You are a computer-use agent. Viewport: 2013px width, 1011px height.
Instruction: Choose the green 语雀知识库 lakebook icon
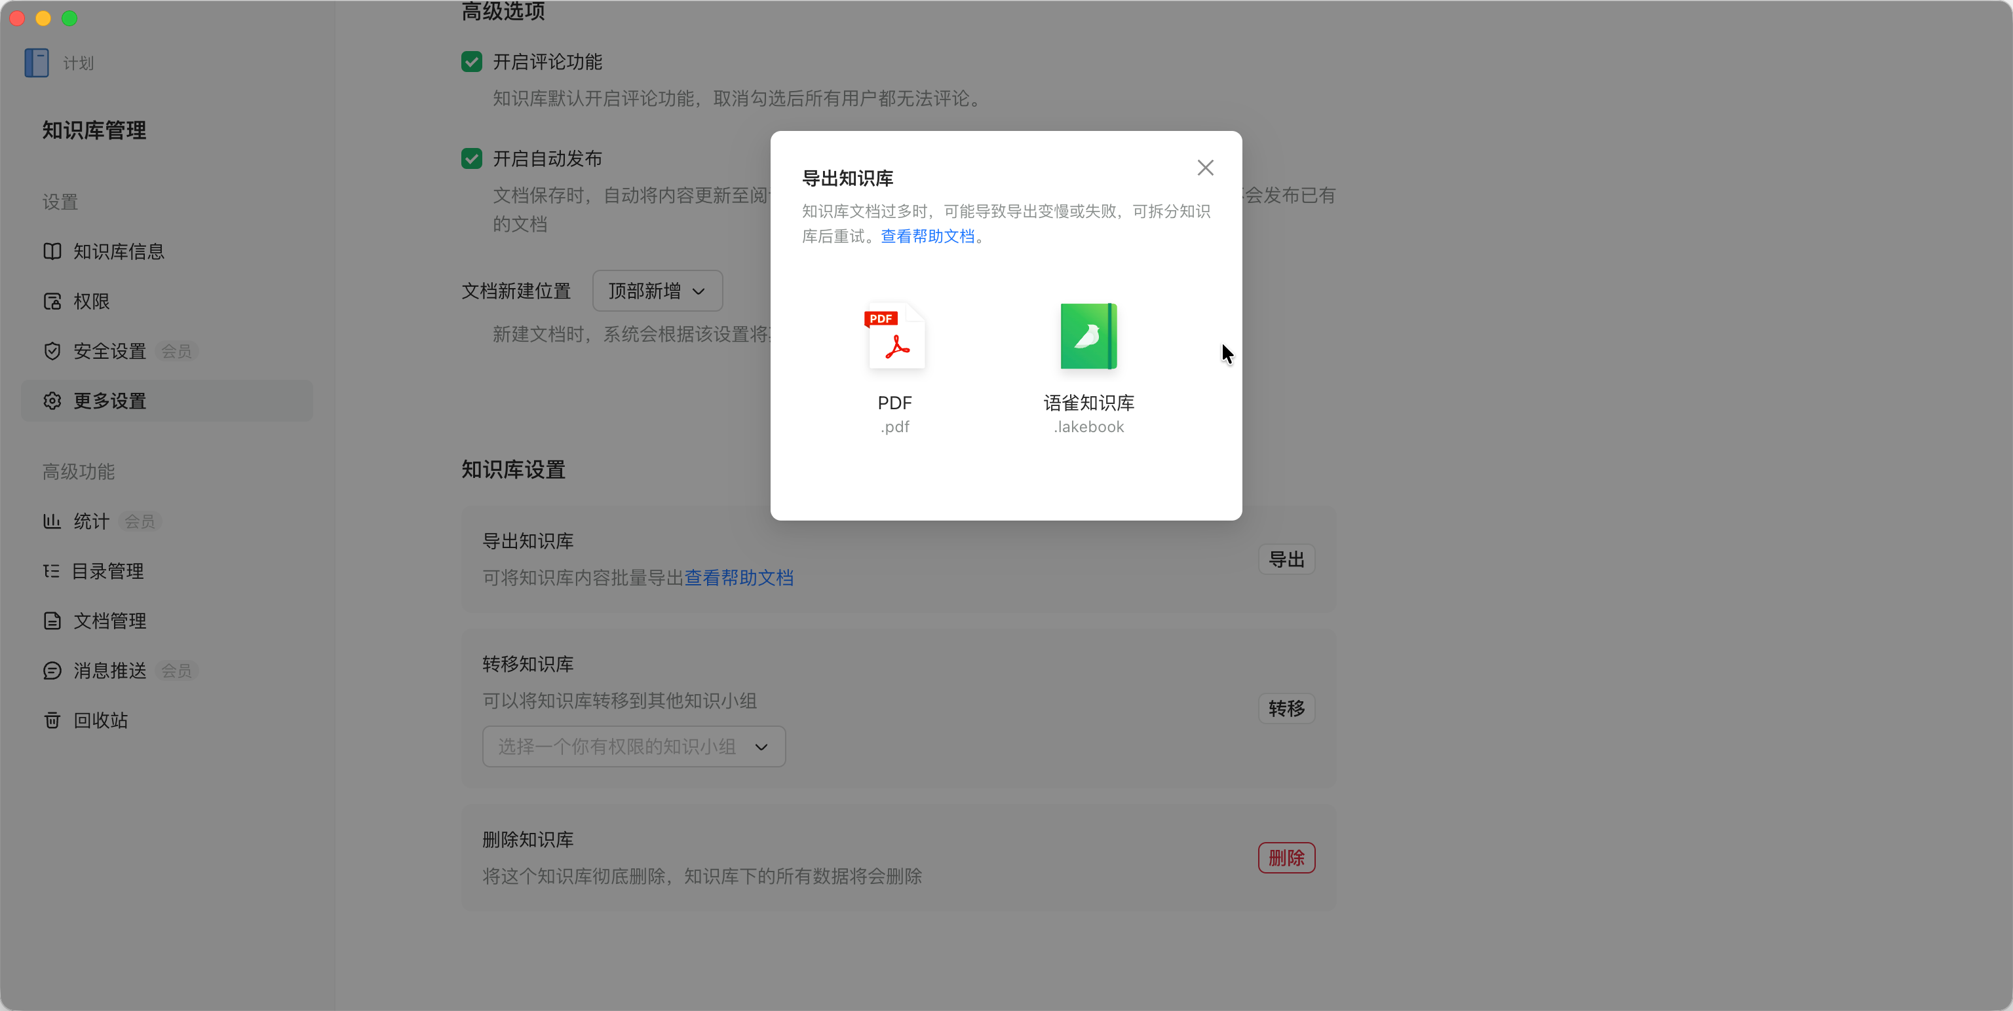pos(1088,336)
